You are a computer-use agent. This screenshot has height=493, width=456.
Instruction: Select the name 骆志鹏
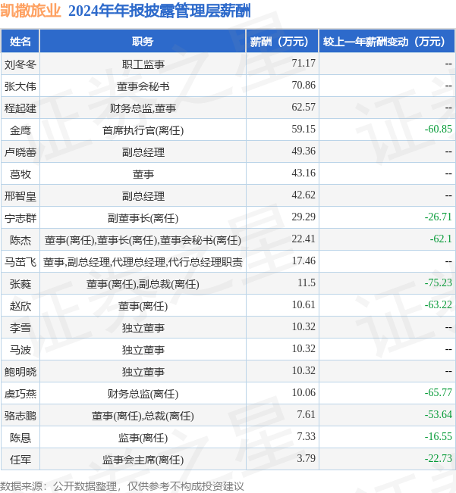tap(20, 416)
